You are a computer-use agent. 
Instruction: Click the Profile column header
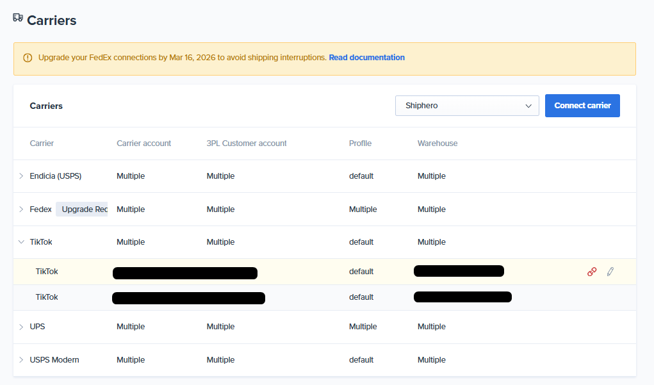pos(360,143)
